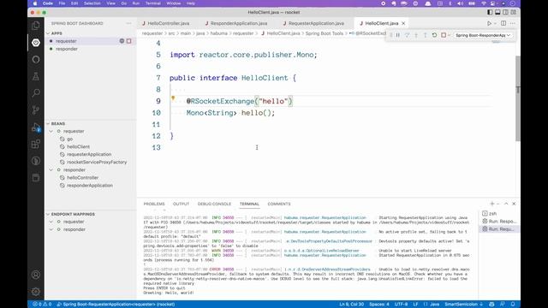Open the stop button dropdown in debug toolbar
Image resolution: width=548 pixels, height=308 pixels.
click(449, 35)
